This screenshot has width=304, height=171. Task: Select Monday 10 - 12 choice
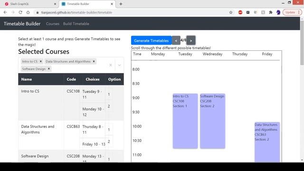[93, 112]
